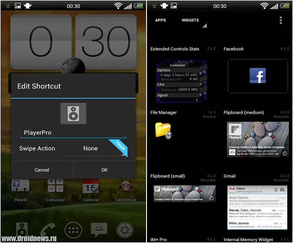Tap battery indicator in left status bar

(x=139, y=6)
